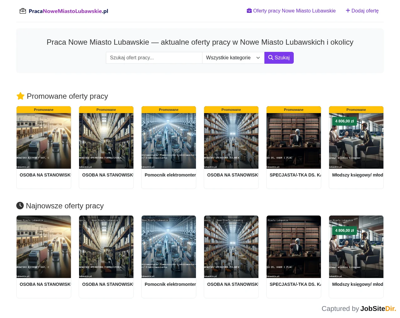Click newest OSOBA NA STANOWISKU title under Pilarek image

pyautogui.click(x=233, y=284)
